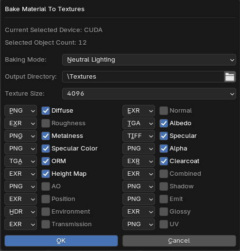Screen dimensions: 240x251
Task: Change Diffuse file format from PNG
Action: 20,111
